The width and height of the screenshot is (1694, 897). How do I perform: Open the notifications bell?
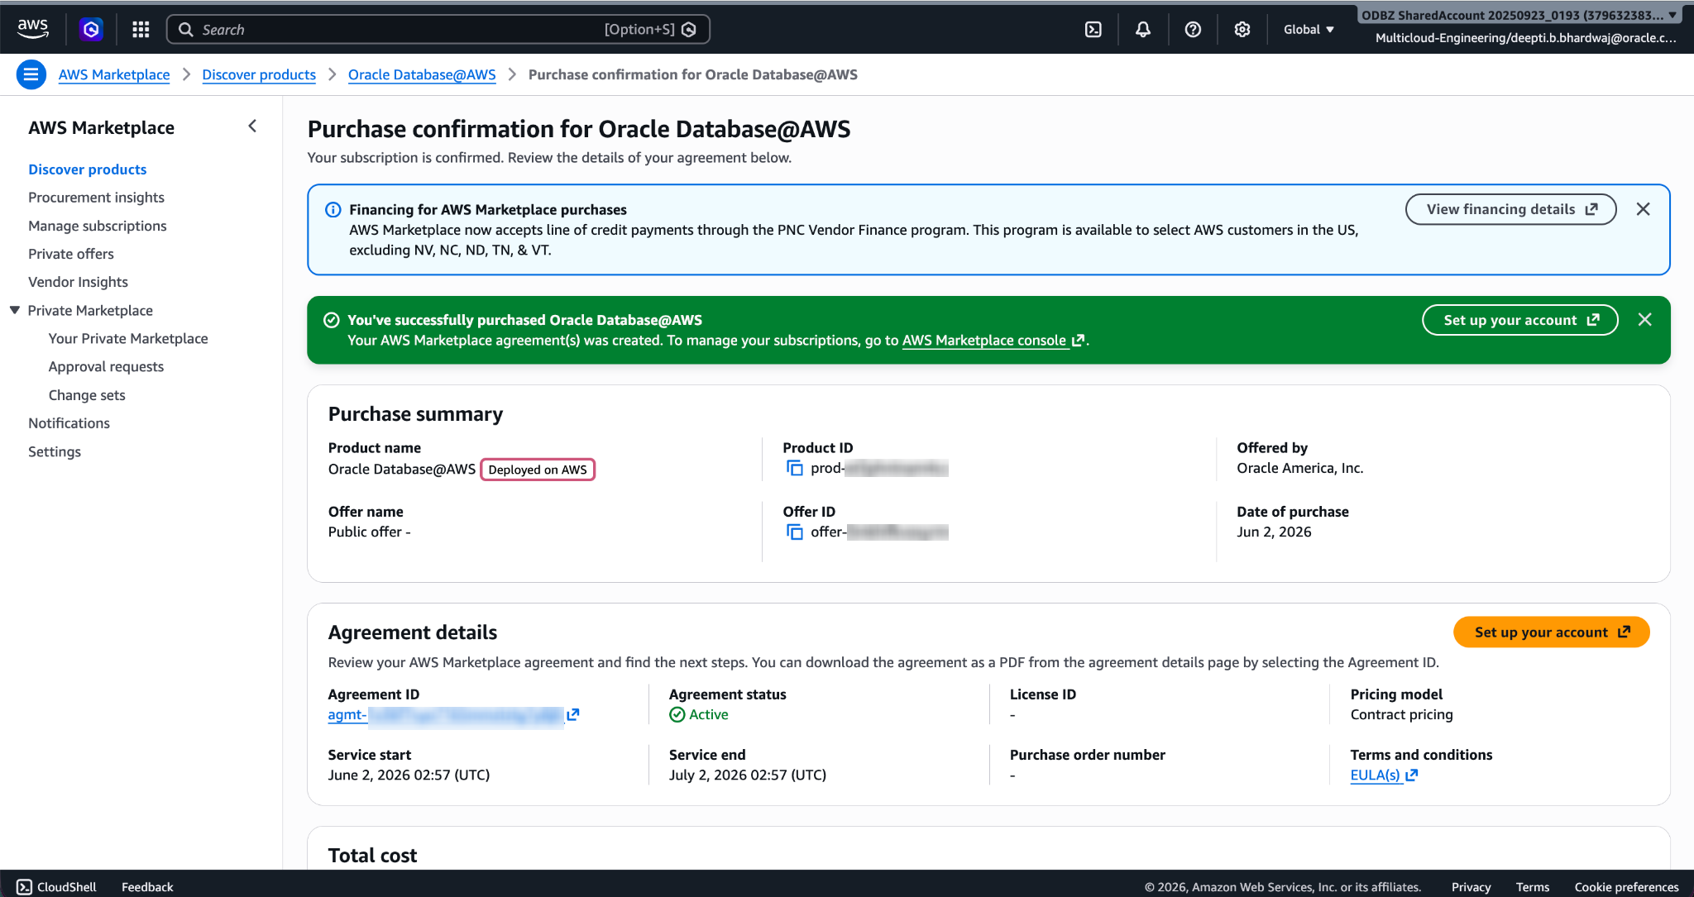pos(1143,30)
